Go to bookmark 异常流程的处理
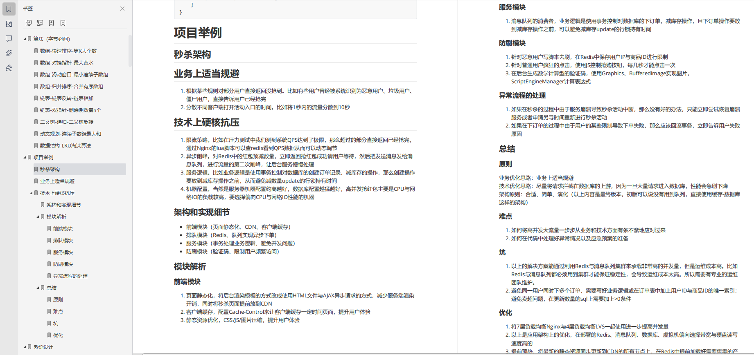Viewport: 754px width, 355px height. [x=70, y=276]
